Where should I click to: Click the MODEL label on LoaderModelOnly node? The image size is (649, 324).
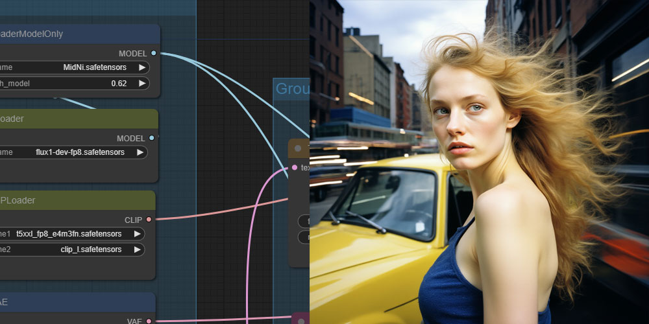pyautogui.click(x=132, y=54)
